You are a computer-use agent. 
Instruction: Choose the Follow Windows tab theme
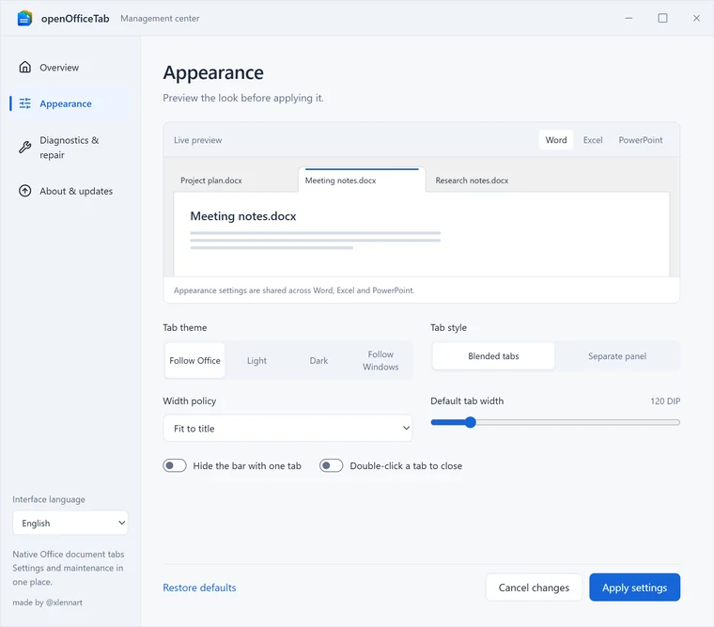click(x=380, y=360)
